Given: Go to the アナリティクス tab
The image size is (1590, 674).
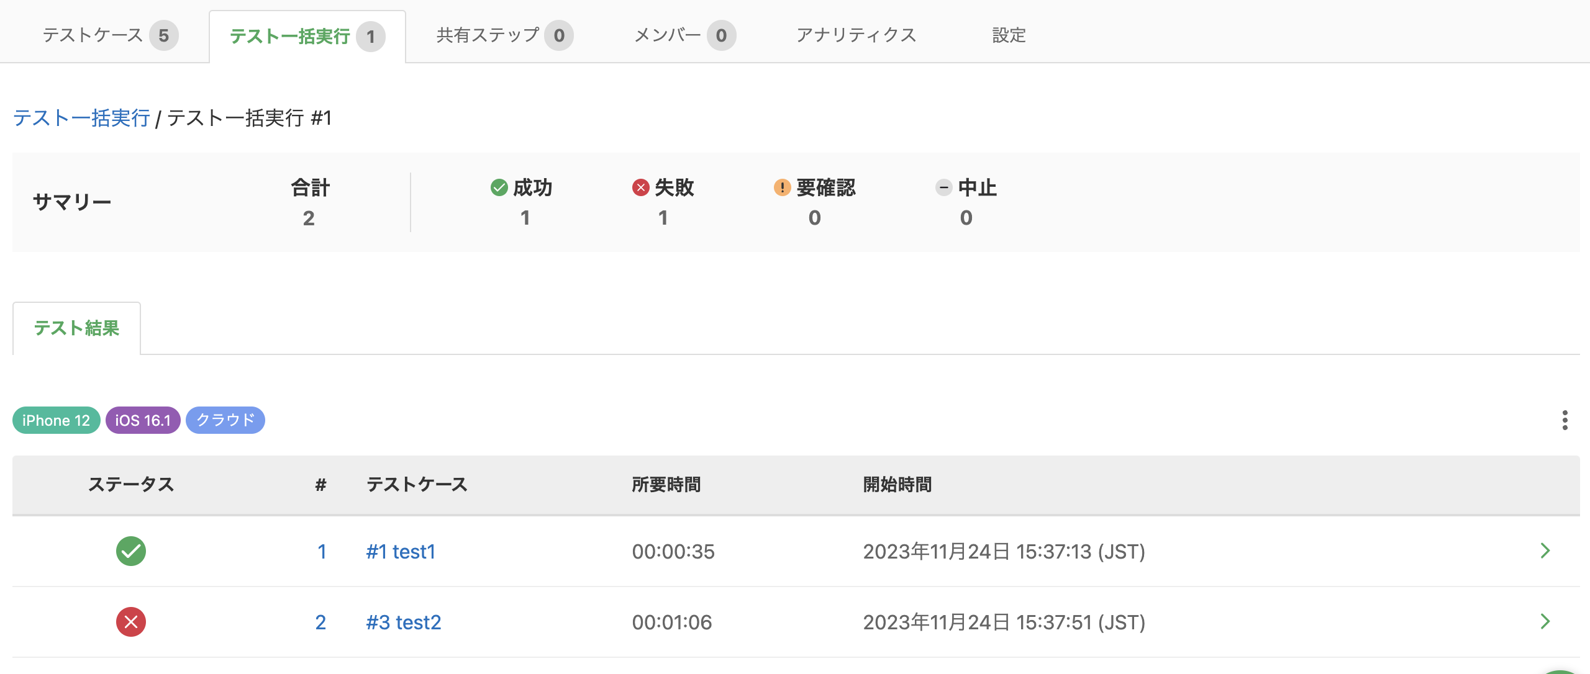Looking at the screenshot, I should pyautogui.click(x=856, y=35).
